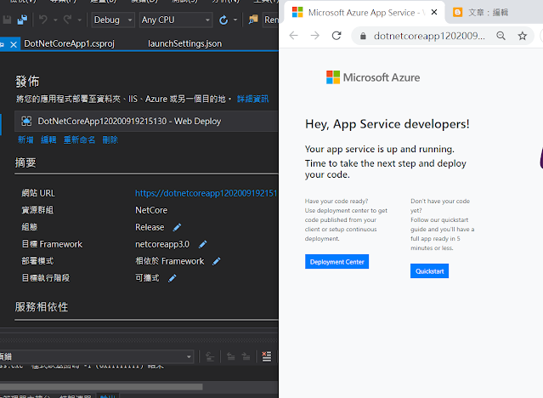
Task: Click the 詳細資訊 link
Action: 252,99
